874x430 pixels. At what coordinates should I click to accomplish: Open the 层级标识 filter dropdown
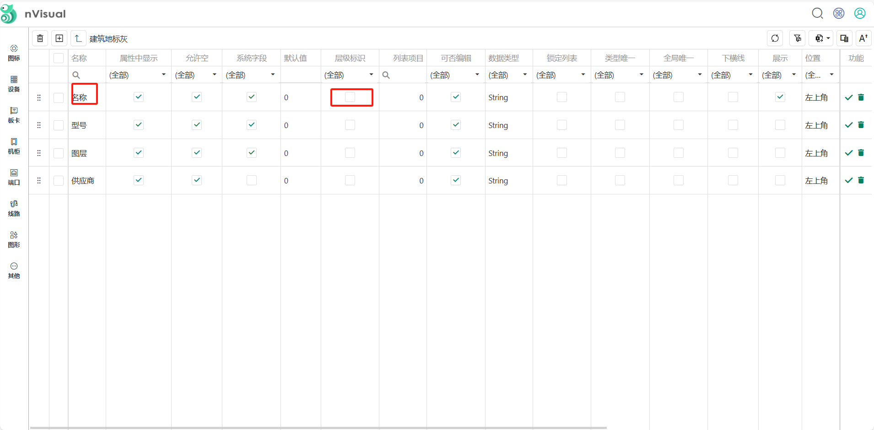(x=350, y=75)
